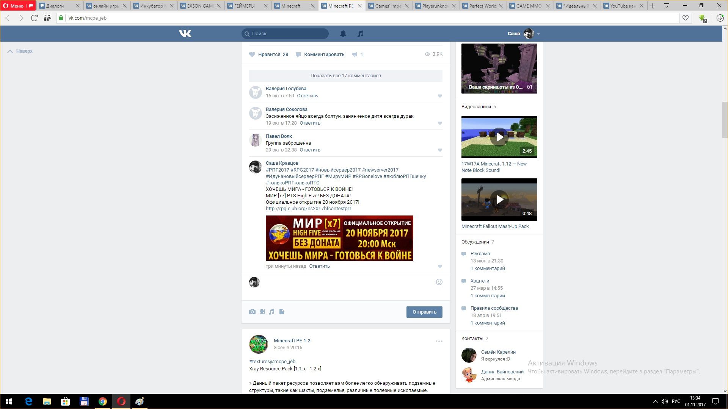
Task: Play the 17W17A Minecraft 1.12 video
Action: click(499, 137)
